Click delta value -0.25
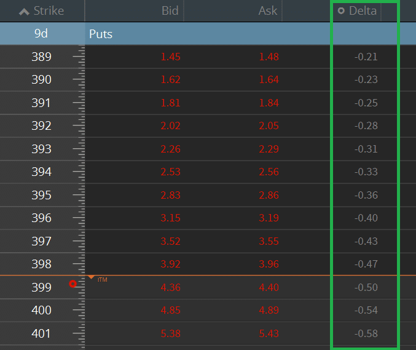The width and height of the screenshot is (416, 350). coord(366,103)
